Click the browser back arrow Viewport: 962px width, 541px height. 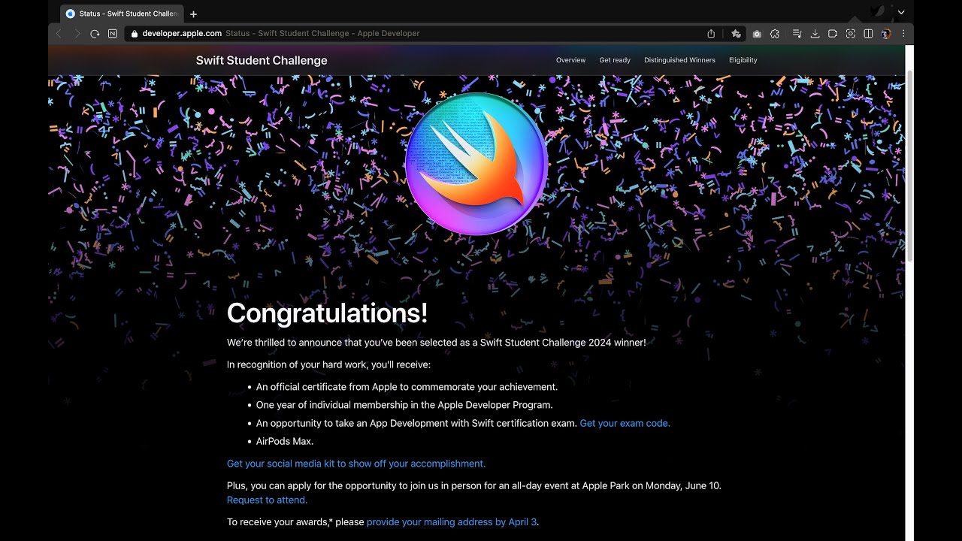[x=59, y=34]
